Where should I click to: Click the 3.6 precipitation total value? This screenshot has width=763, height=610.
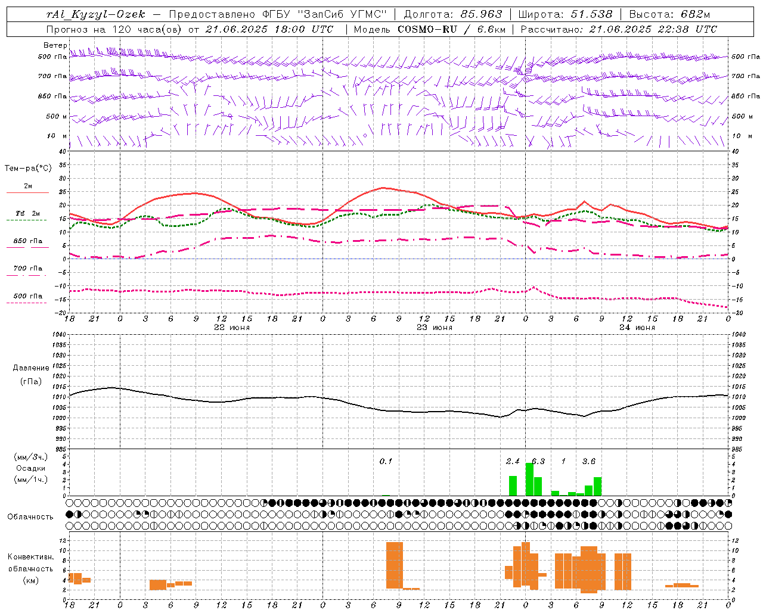click(x=589, y=461)
